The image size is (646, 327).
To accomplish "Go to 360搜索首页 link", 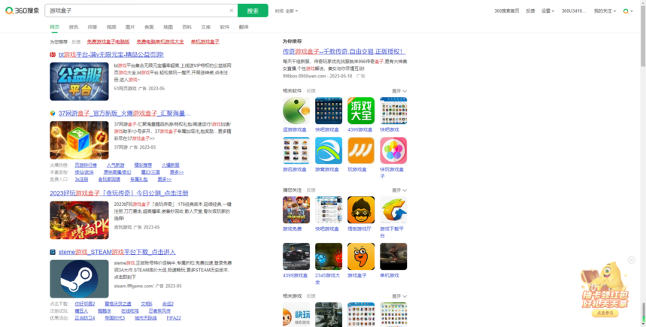I will pos(506,11).
